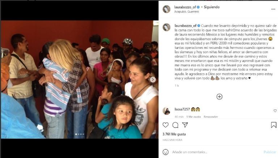Like the post with the heart icon

(165, 125)
